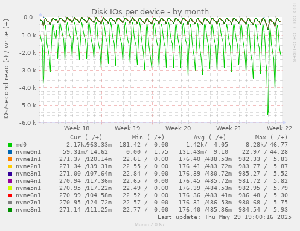Select the nvme0n1 device label
The image size is (300, 231).
pos(28,152)
